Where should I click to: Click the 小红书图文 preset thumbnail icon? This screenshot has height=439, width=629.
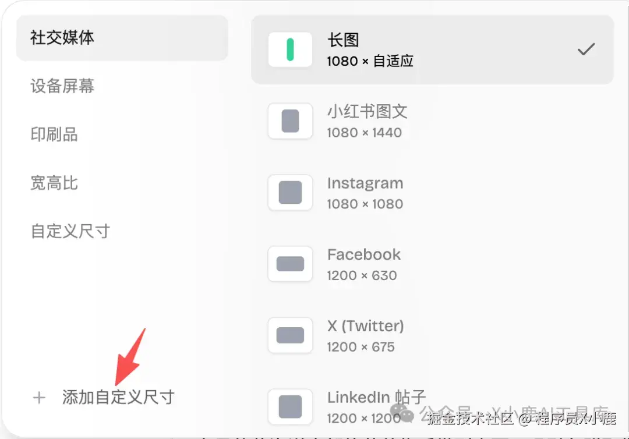click(x=289, y=121)
